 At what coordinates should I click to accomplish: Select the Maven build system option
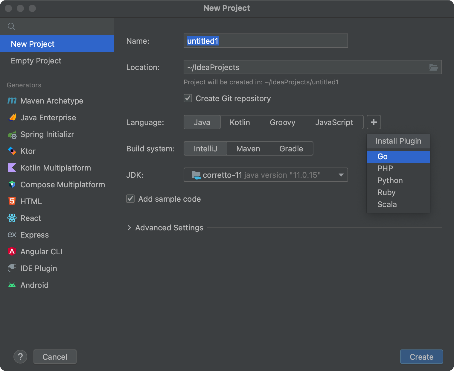248,148
